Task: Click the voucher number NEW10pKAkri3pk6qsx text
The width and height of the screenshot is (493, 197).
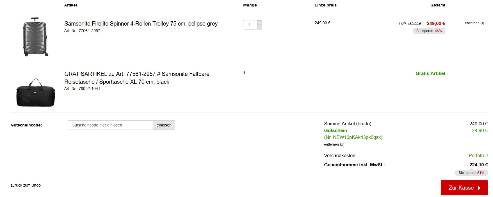Action: pos(353,137)
